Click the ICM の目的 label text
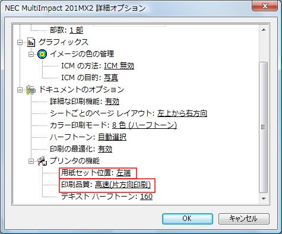Viewport: 282px width, 234px height. coord(81,78)
